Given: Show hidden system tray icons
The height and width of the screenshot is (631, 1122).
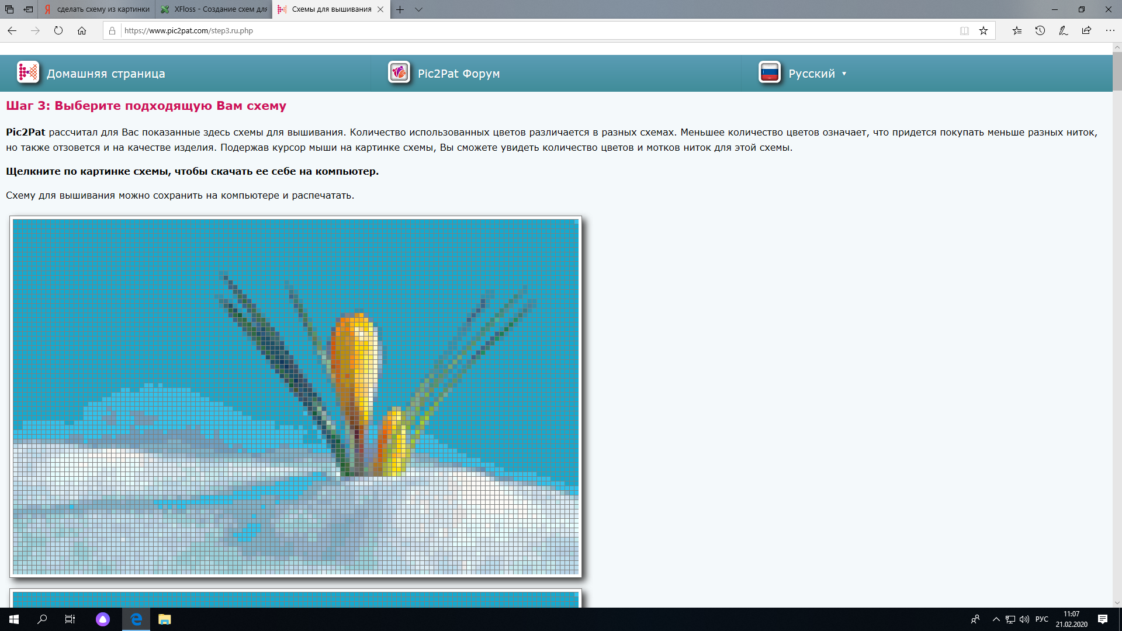Looking at the screenshot, I should 996,619.
